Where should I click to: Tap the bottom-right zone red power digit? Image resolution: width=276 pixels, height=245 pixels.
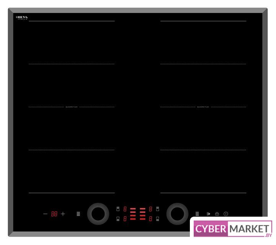(x=151, y=219)
